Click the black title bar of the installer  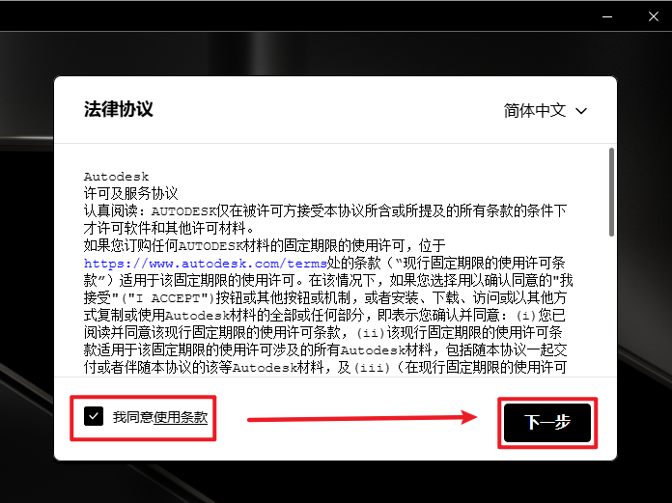[x=300, y=15]
